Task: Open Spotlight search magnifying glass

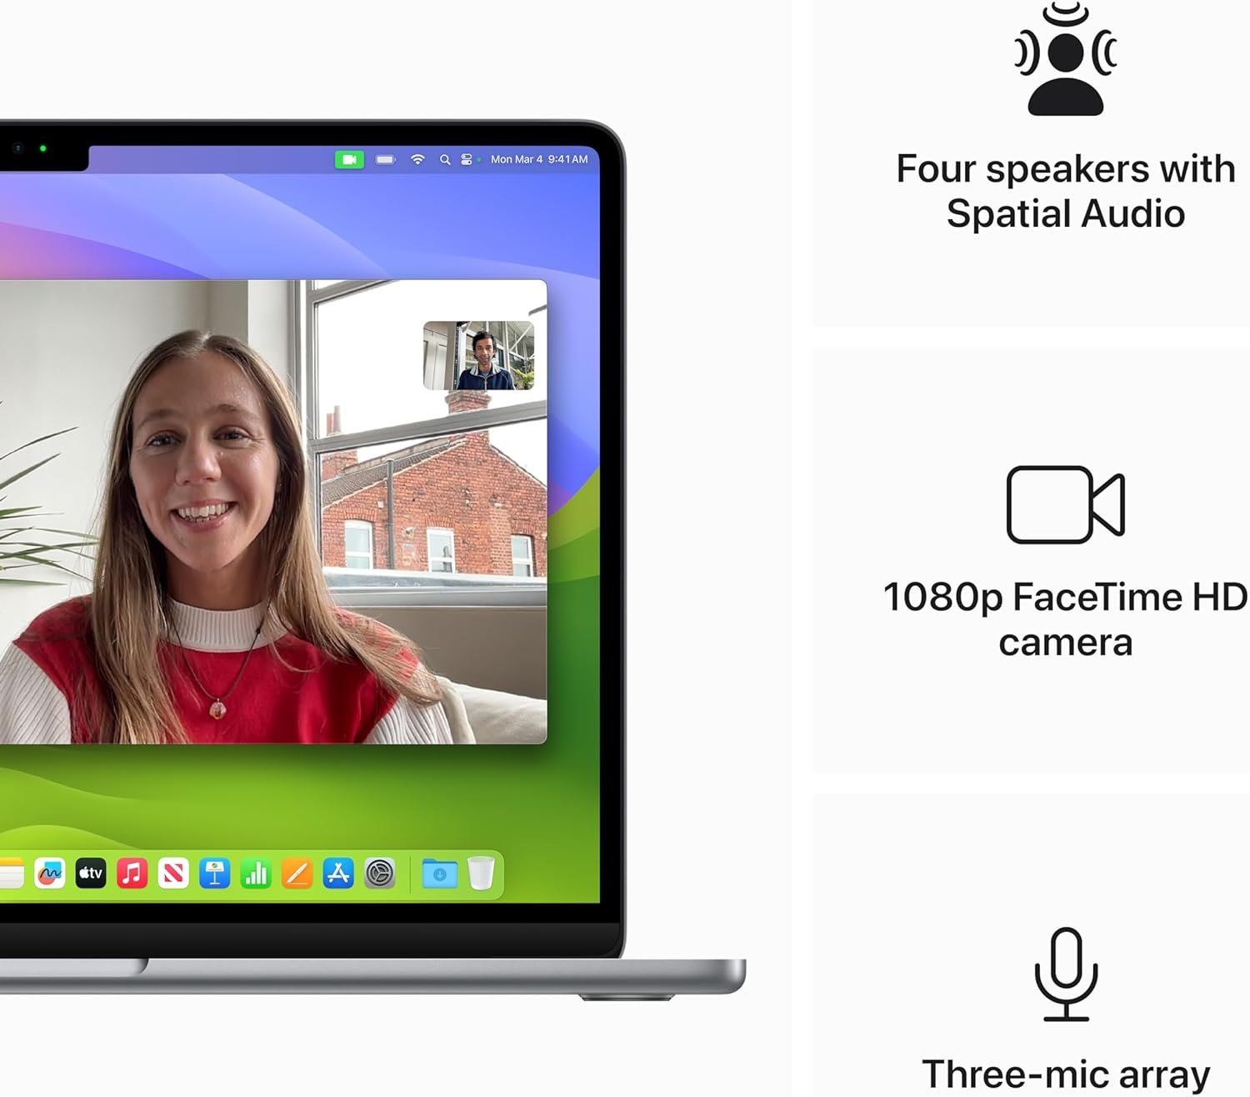Action: [445, 159]
